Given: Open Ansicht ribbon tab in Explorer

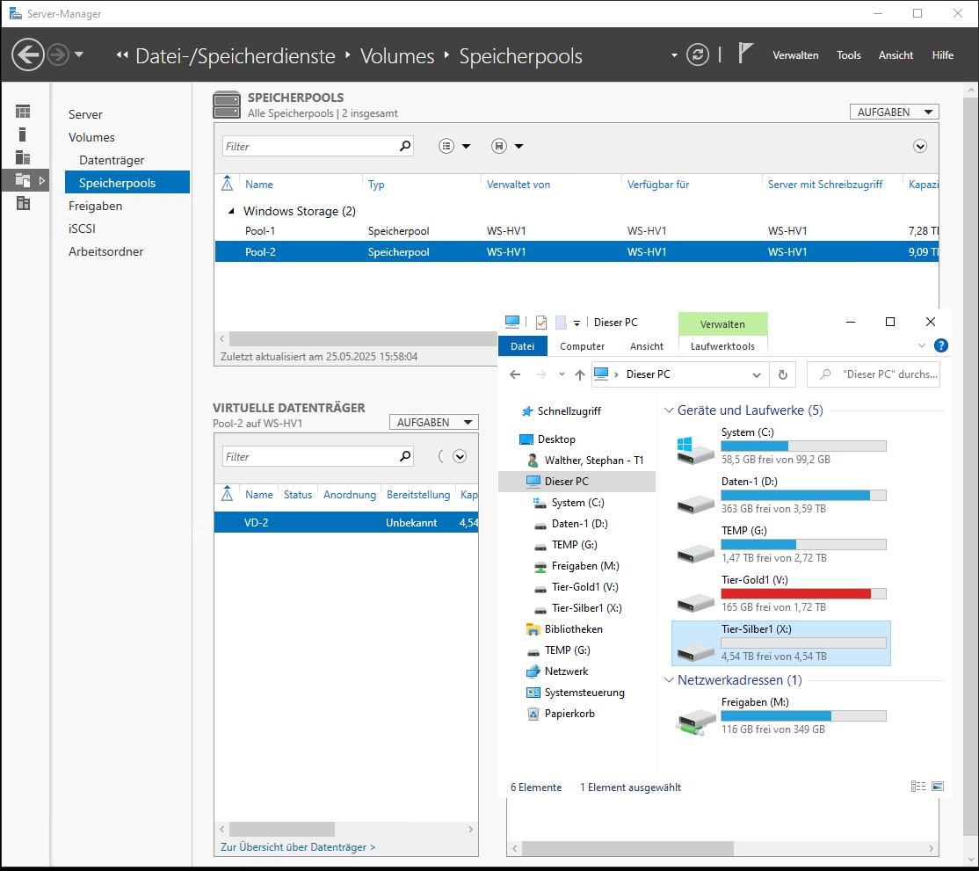Looking at the screenshot, I should (646, 346).
